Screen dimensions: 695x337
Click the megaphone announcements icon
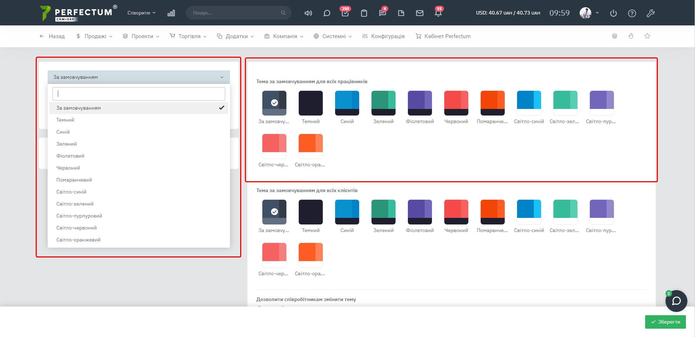click(x=308, y=13)
